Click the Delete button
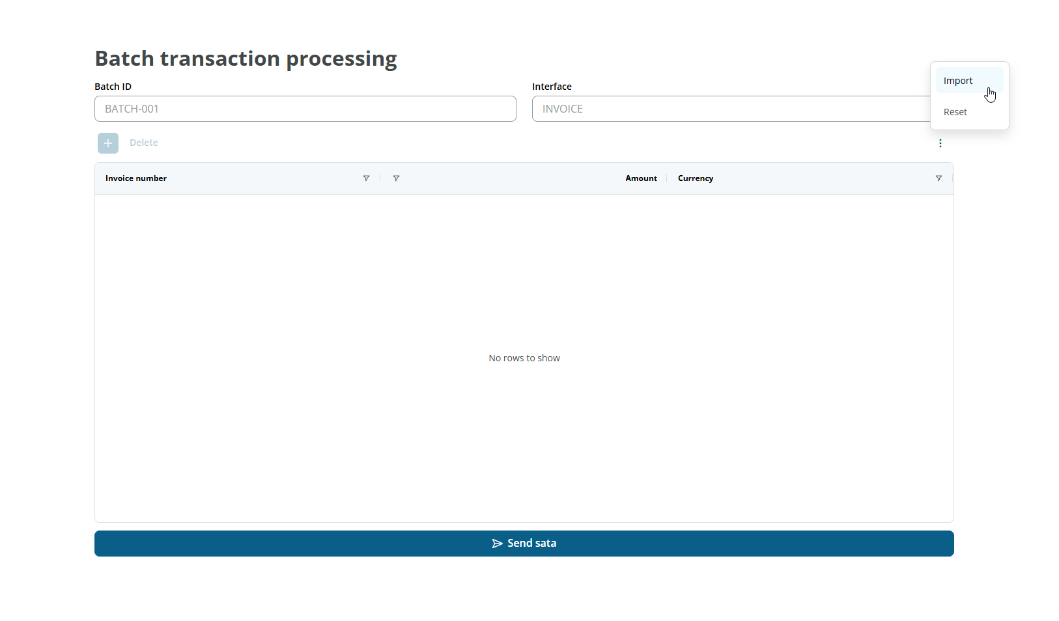1059x621 pixels. click(143, 143)
